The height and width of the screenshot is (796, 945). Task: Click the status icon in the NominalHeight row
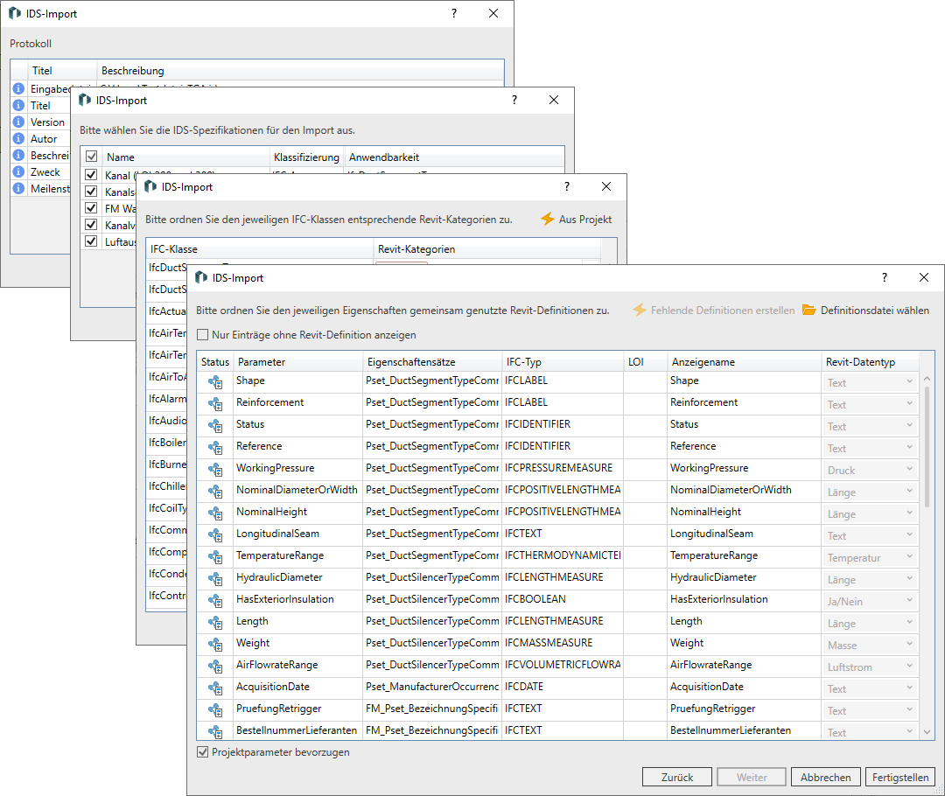[x=215, y=513]
